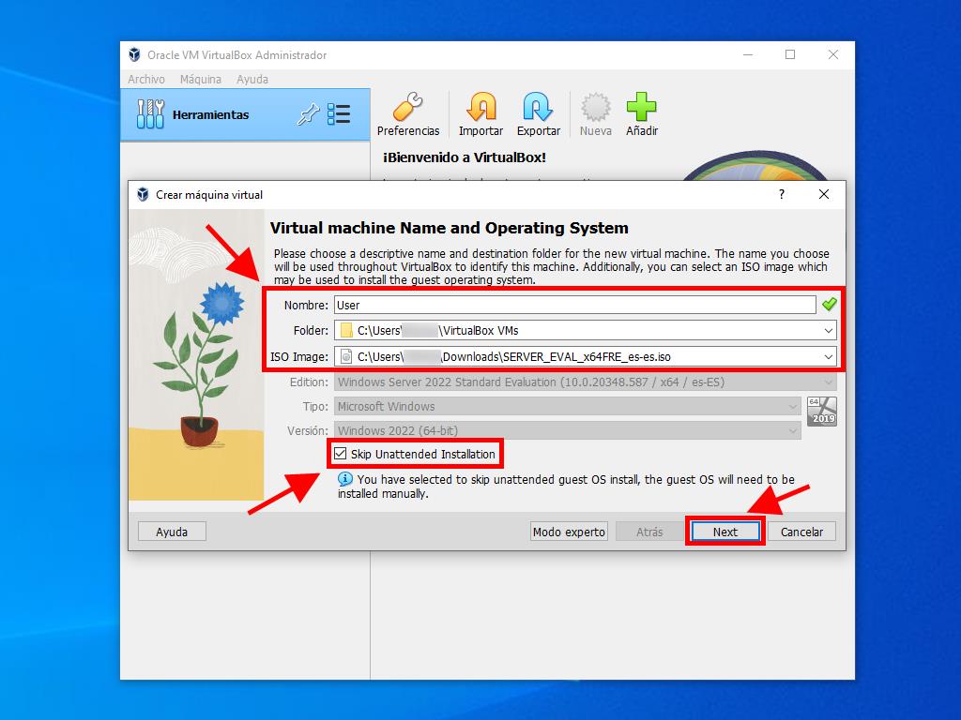Close the Crear máquina virtual dialog
Screen dimensions: 961x720
[x=824, y=194]
